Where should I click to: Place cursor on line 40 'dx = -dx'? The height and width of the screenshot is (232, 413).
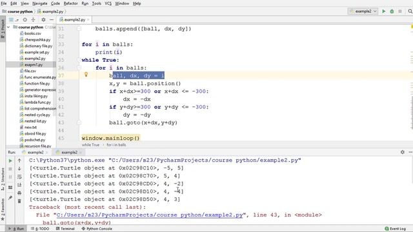pyautogui.click(x=137, y=99)
